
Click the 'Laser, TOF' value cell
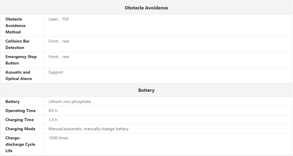point(59,19)
